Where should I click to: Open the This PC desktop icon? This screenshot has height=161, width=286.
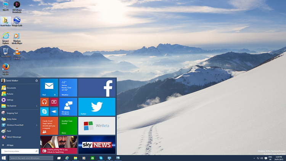click(5, 6)
